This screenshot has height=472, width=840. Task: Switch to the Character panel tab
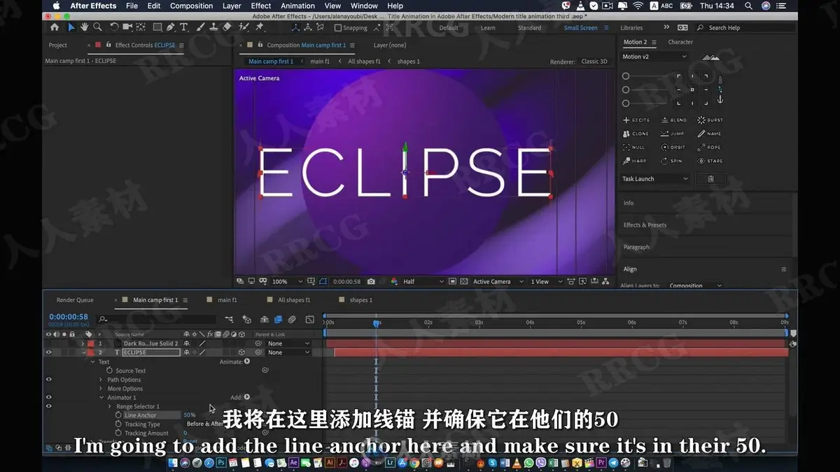(x=680, y=42)
